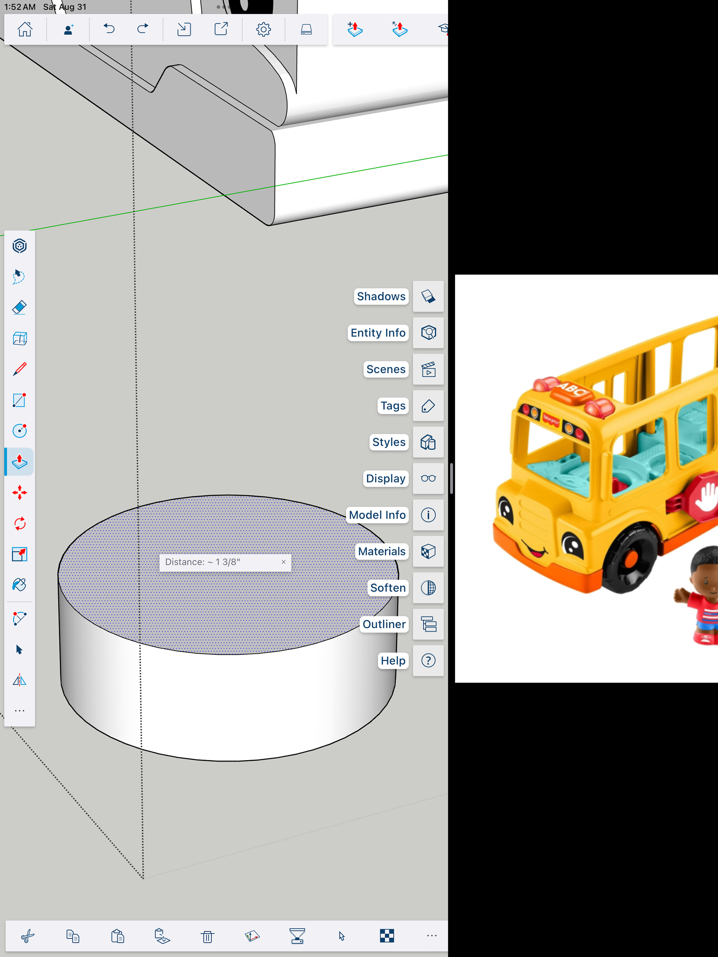Select the Eraser tool

[19, 308]
